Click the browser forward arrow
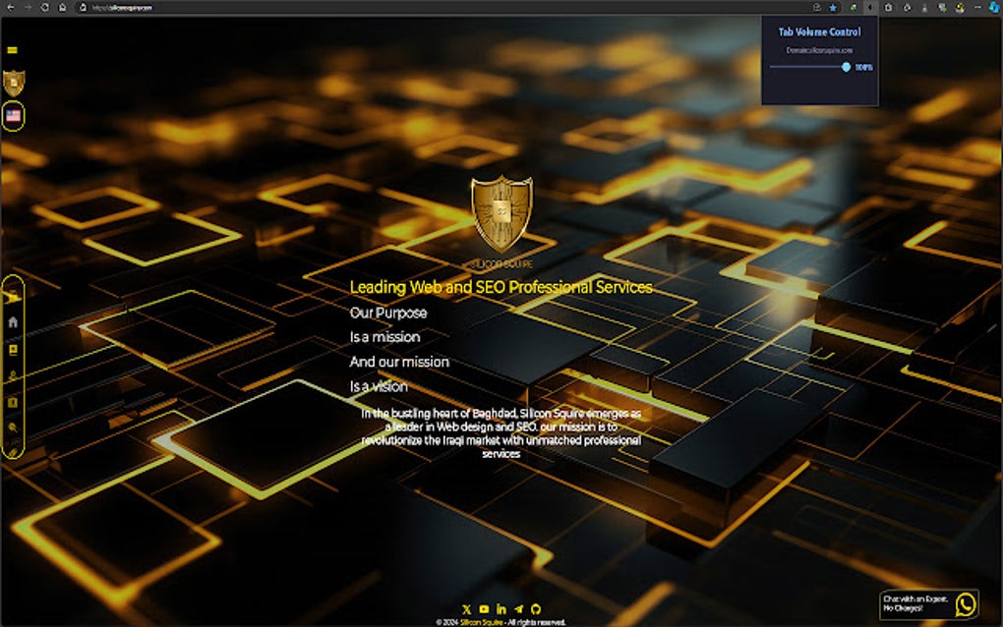Viewport: 1003px width, 627px height. 28,7
